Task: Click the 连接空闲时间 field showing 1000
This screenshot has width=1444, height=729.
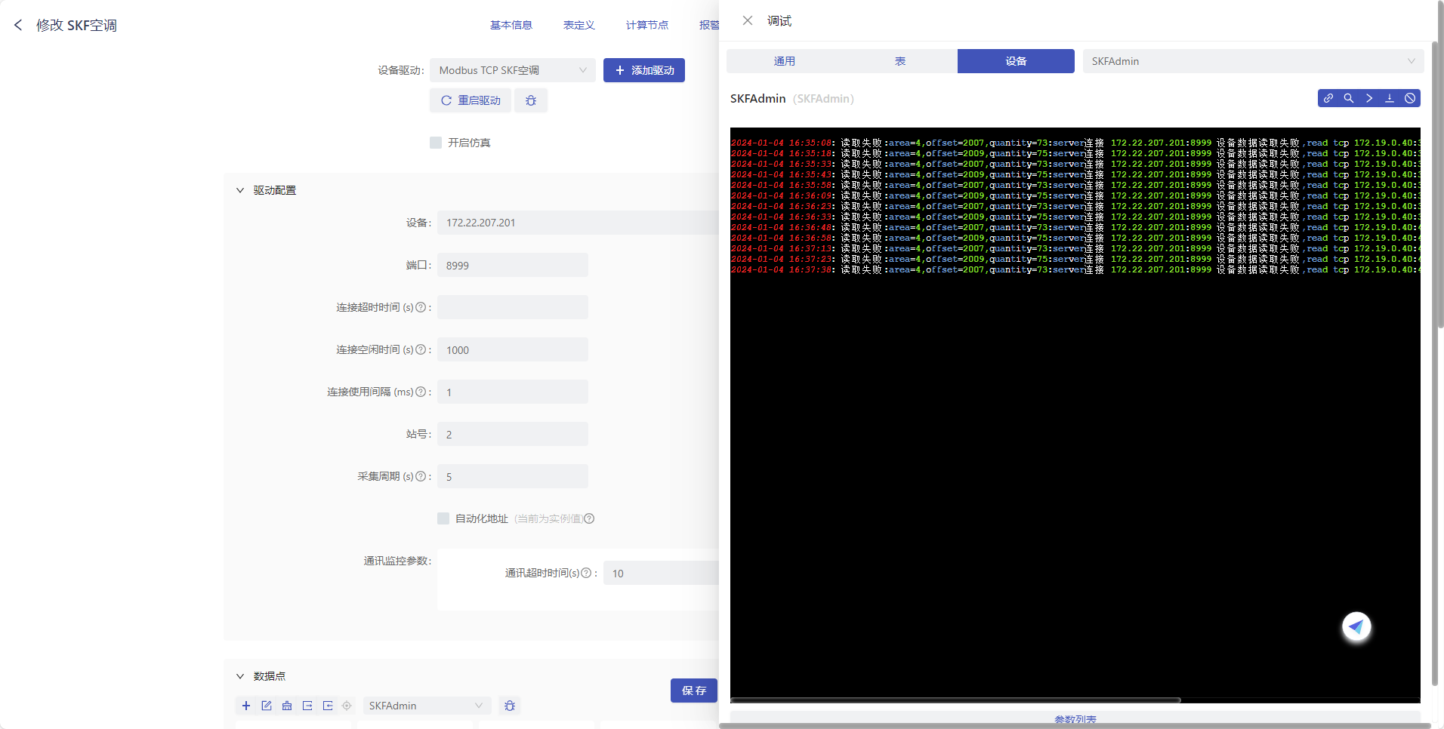Action: pos(513,349)
